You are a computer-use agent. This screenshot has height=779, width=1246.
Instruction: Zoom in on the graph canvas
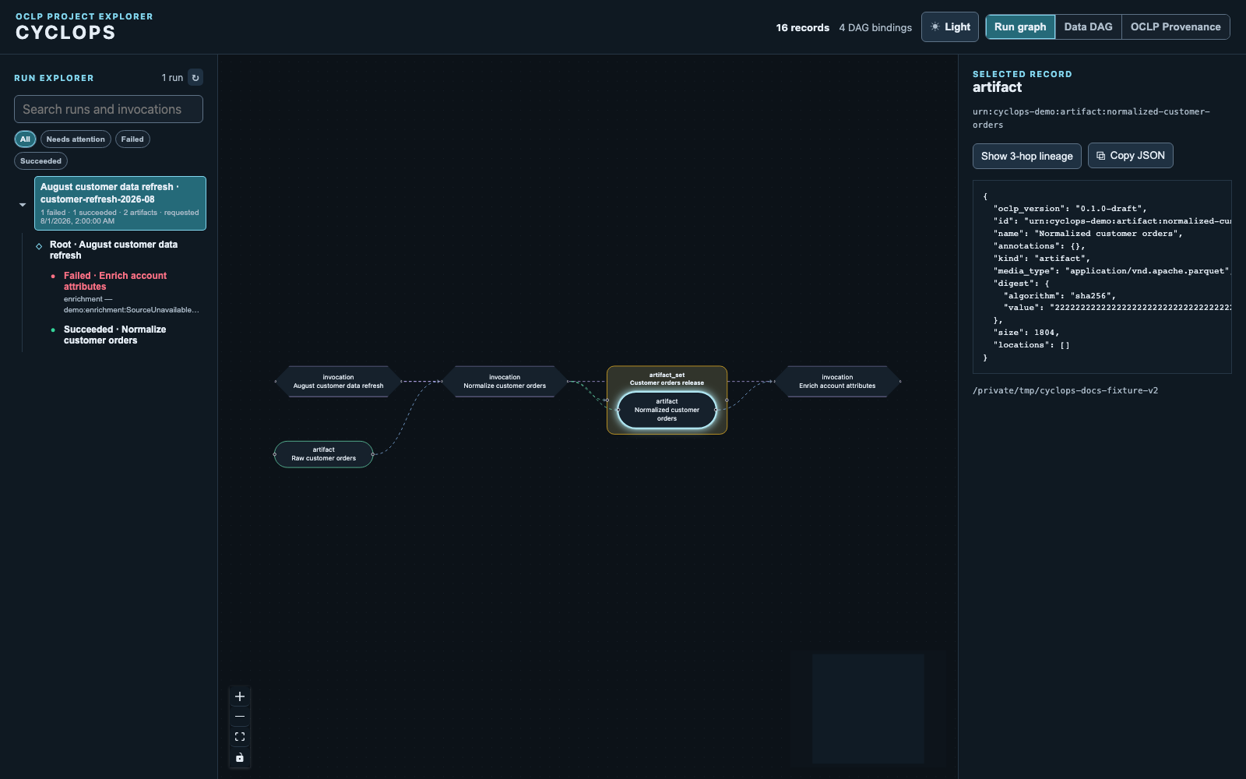click(240, 696)
